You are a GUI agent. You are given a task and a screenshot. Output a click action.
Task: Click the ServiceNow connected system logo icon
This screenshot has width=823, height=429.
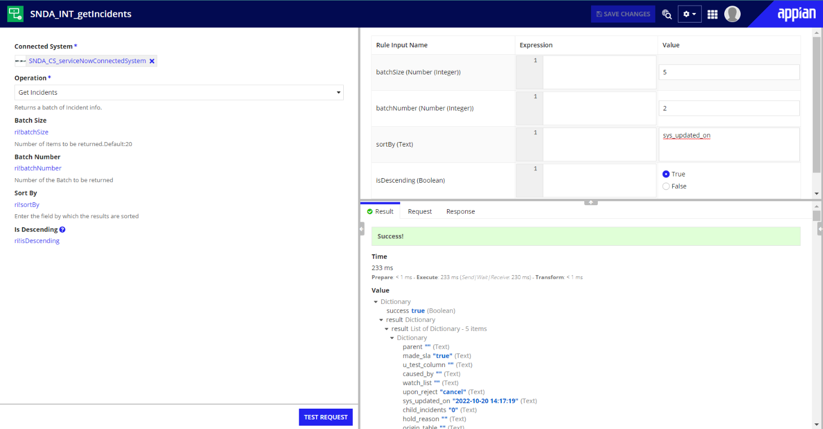tap(20, 61)
